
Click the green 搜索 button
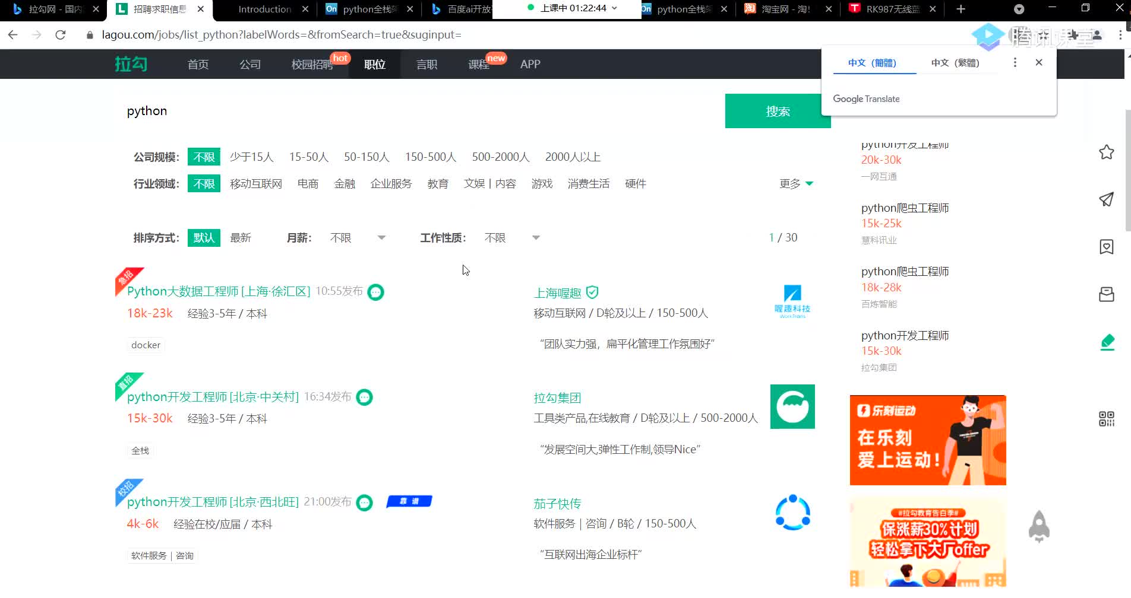(x=778, y=111)
